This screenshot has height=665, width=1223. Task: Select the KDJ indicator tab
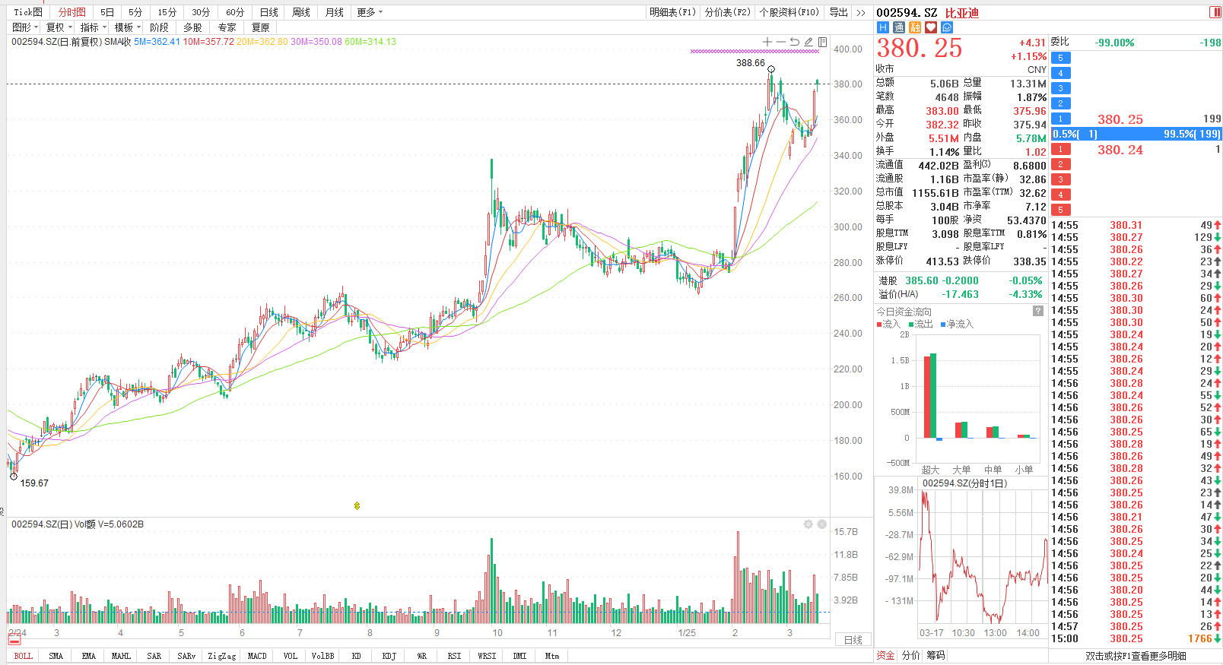[x=389, y=656]
